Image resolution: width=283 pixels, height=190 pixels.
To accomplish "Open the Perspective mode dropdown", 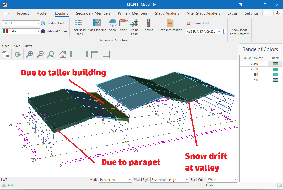I will coord(129,180).
